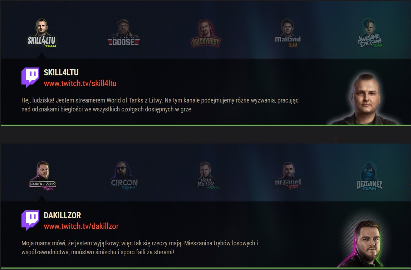Open the www.twitch.tv/skill4ltu link

[x=80, y=84]
